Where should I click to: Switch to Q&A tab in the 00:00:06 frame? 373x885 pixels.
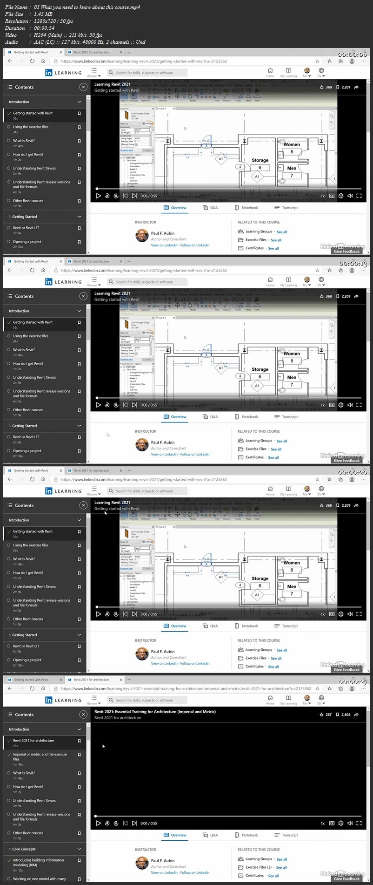tap(210, 208)
